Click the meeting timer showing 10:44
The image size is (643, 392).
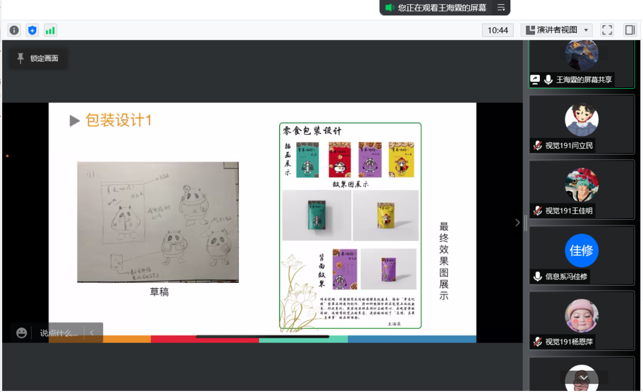coord(498,30)
